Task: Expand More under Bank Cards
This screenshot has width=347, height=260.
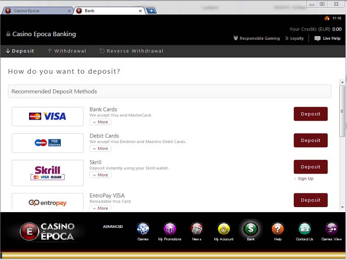Action: point(100,122)
